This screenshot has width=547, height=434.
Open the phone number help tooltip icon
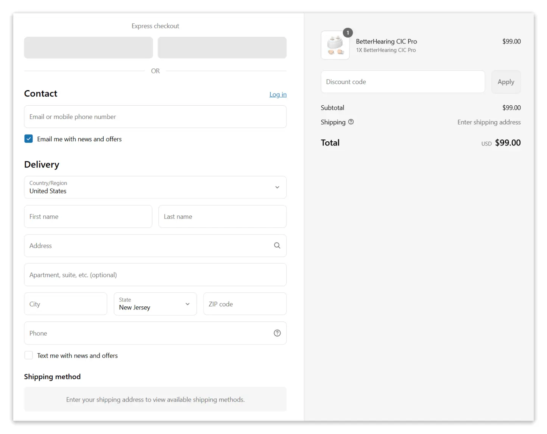(x=277, y=333)
